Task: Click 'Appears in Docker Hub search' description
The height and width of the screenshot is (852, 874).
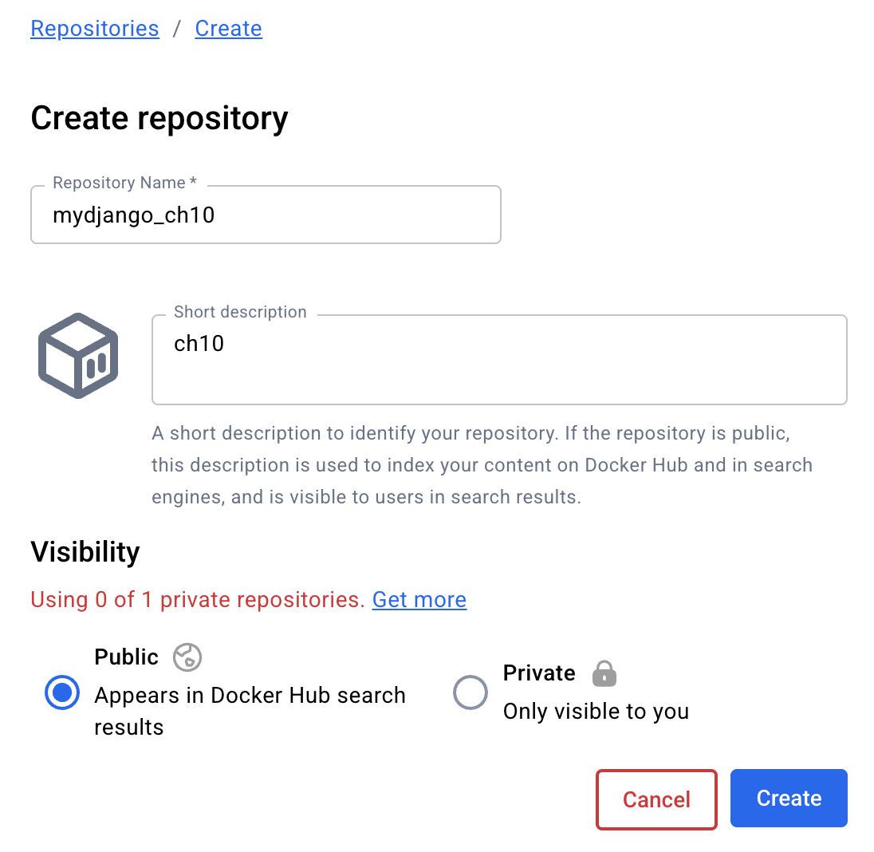Action: tap(250, 696)
